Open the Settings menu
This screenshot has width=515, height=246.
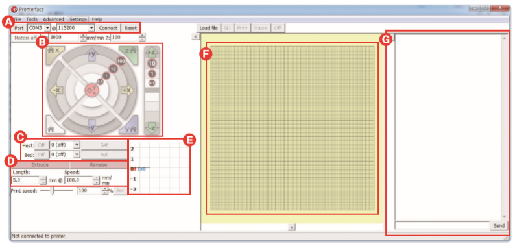[78, 19]
